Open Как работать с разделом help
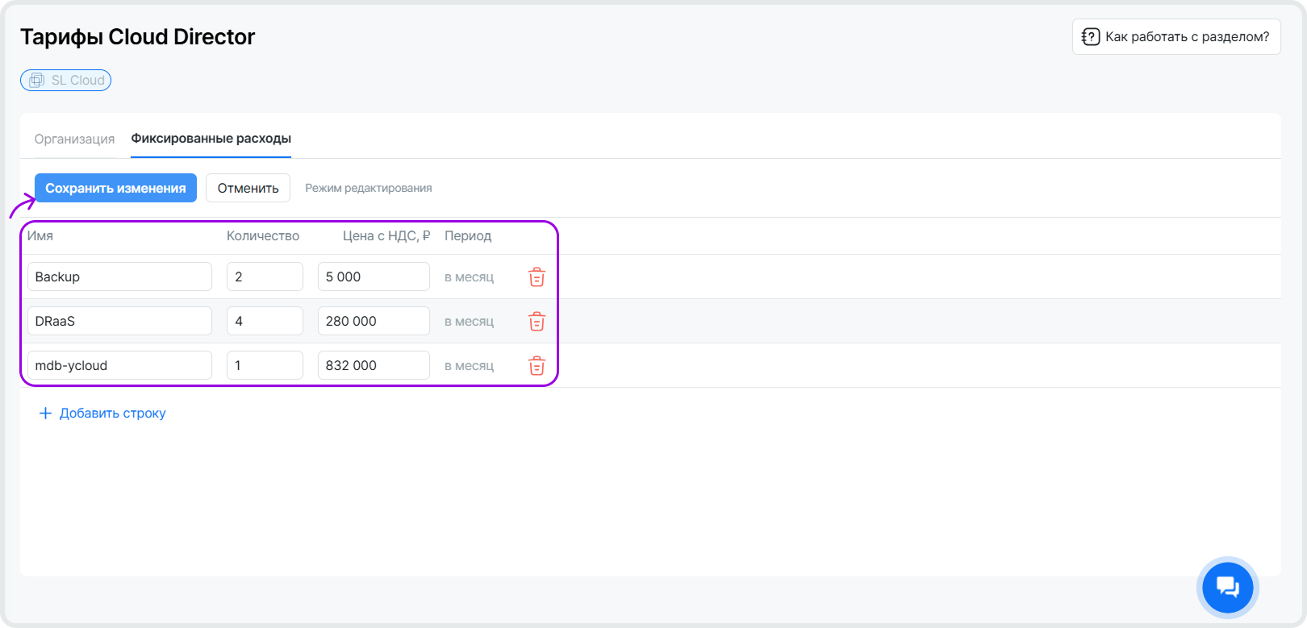Viewport: 1307px width, 628px height. [1186, 37]
